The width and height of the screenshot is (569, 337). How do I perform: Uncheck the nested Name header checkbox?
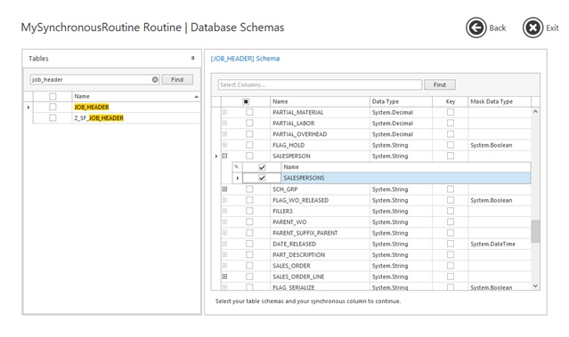click(x=262, y=167)
